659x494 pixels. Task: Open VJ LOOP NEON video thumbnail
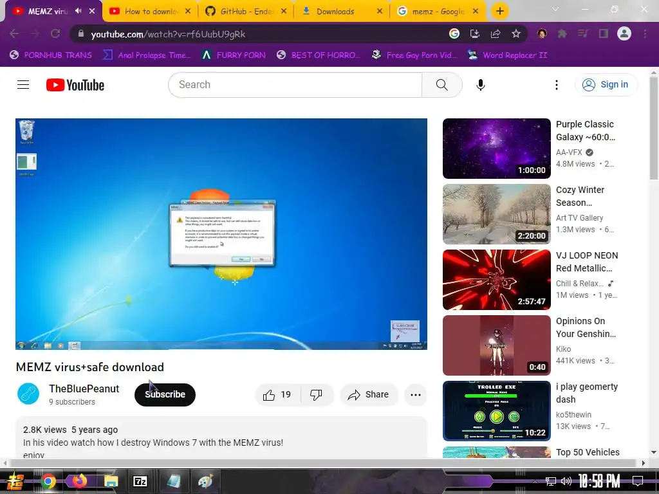pyautogui.click(x=497, y=280)
